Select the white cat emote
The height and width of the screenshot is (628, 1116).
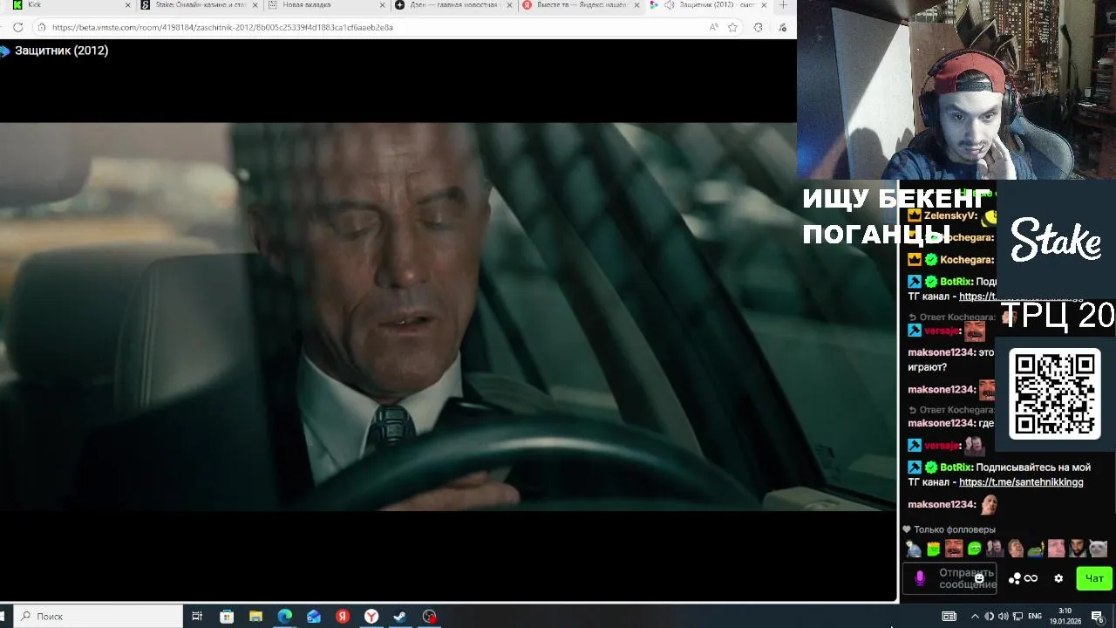point(1098,549)
